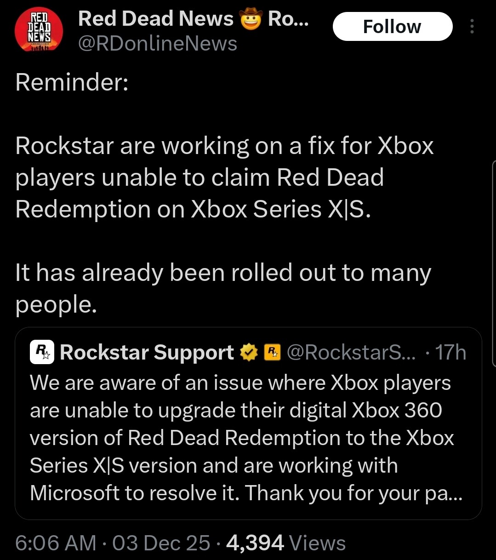Click the yellow Rockstar affiliate badge

pos(273,353)
